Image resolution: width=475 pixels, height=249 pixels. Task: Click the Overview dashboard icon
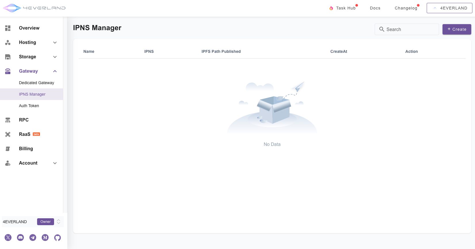coord(8,28)
